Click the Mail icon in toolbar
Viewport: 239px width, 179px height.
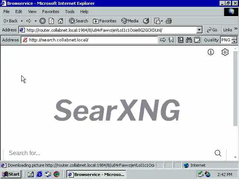click(157, 21)
